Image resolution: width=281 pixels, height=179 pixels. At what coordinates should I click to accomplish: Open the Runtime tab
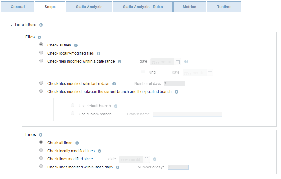pyautogui.click(x=224, y=7)
